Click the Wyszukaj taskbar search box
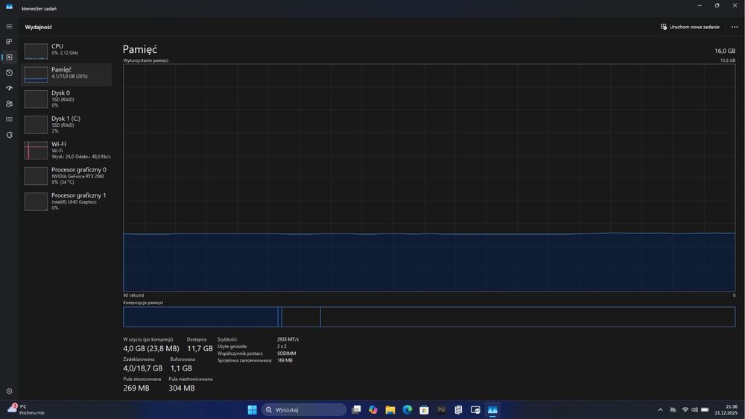The height and width of the screenshot is (419, 745). 304,409
